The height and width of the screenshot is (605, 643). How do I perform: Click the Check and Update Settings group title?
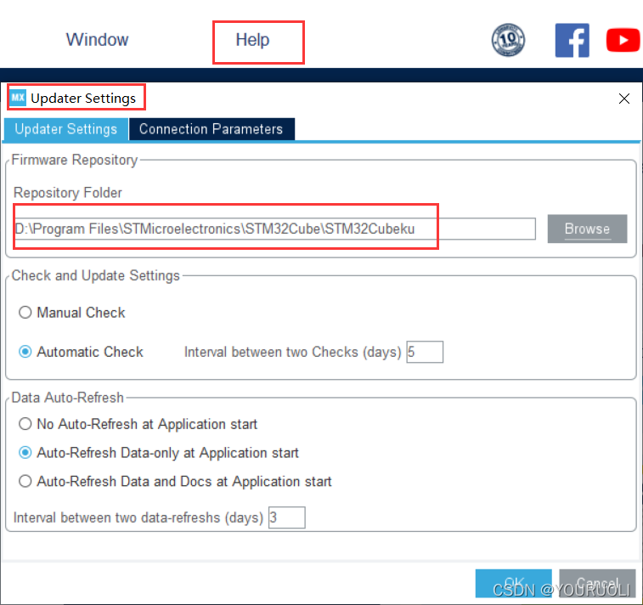point(95,275)
